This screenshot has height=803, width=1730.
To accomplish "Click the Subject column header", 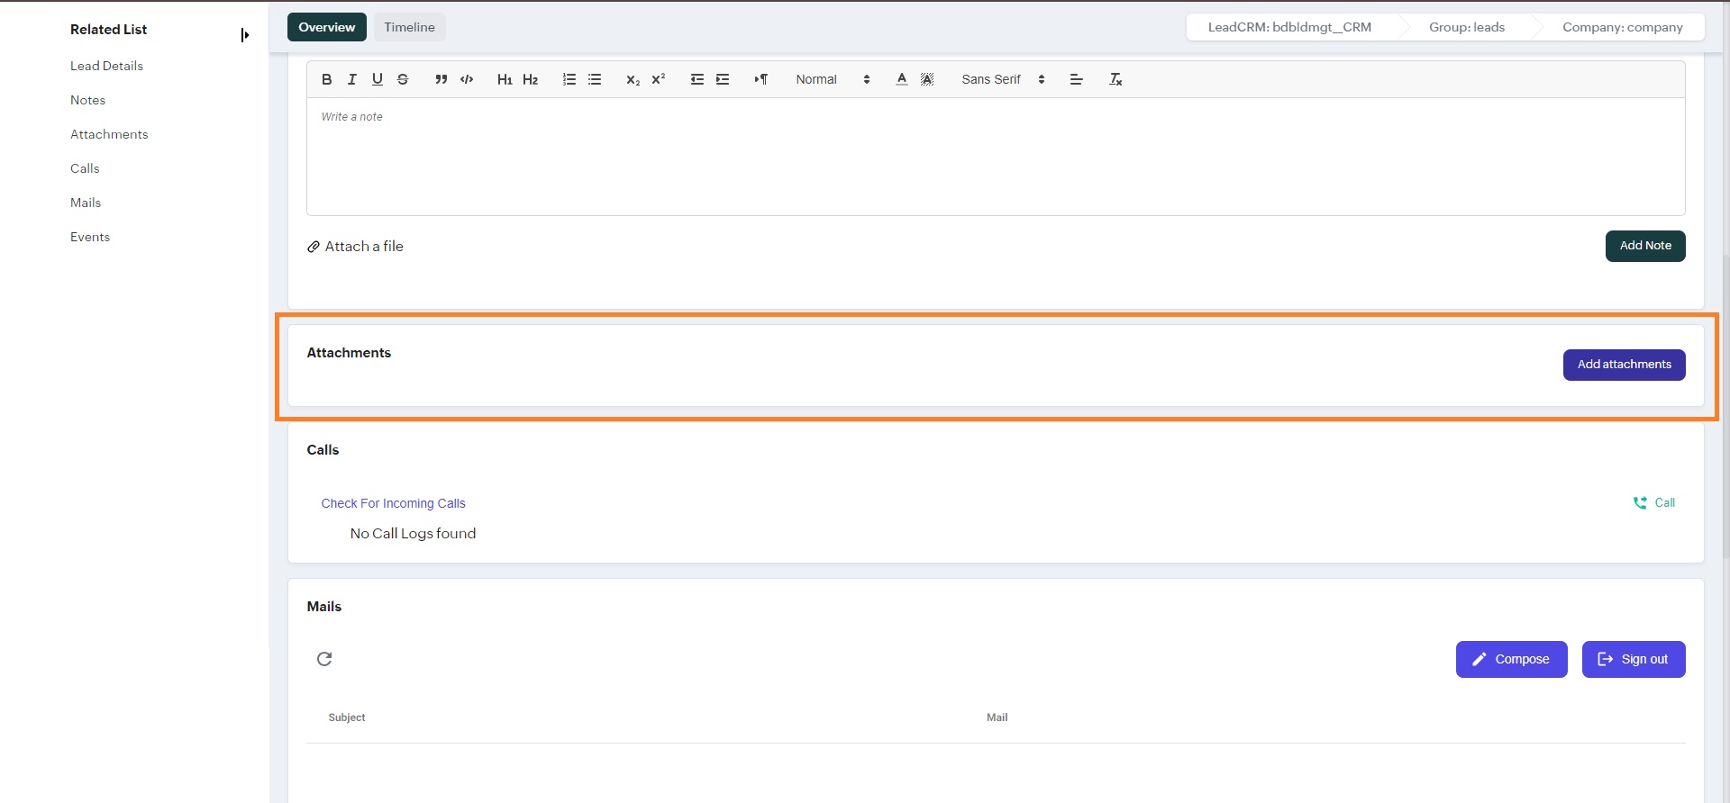I will coord(347,717).
